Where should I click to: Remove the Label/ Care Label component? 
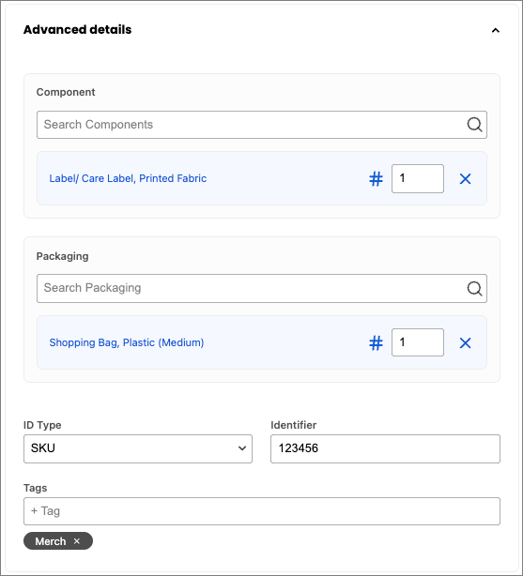point(466,179)
